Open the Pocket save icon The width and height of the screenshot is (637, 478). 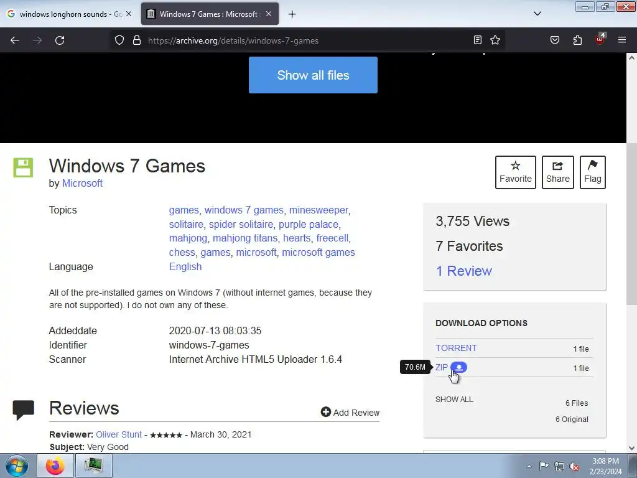[x=554, y=40]
